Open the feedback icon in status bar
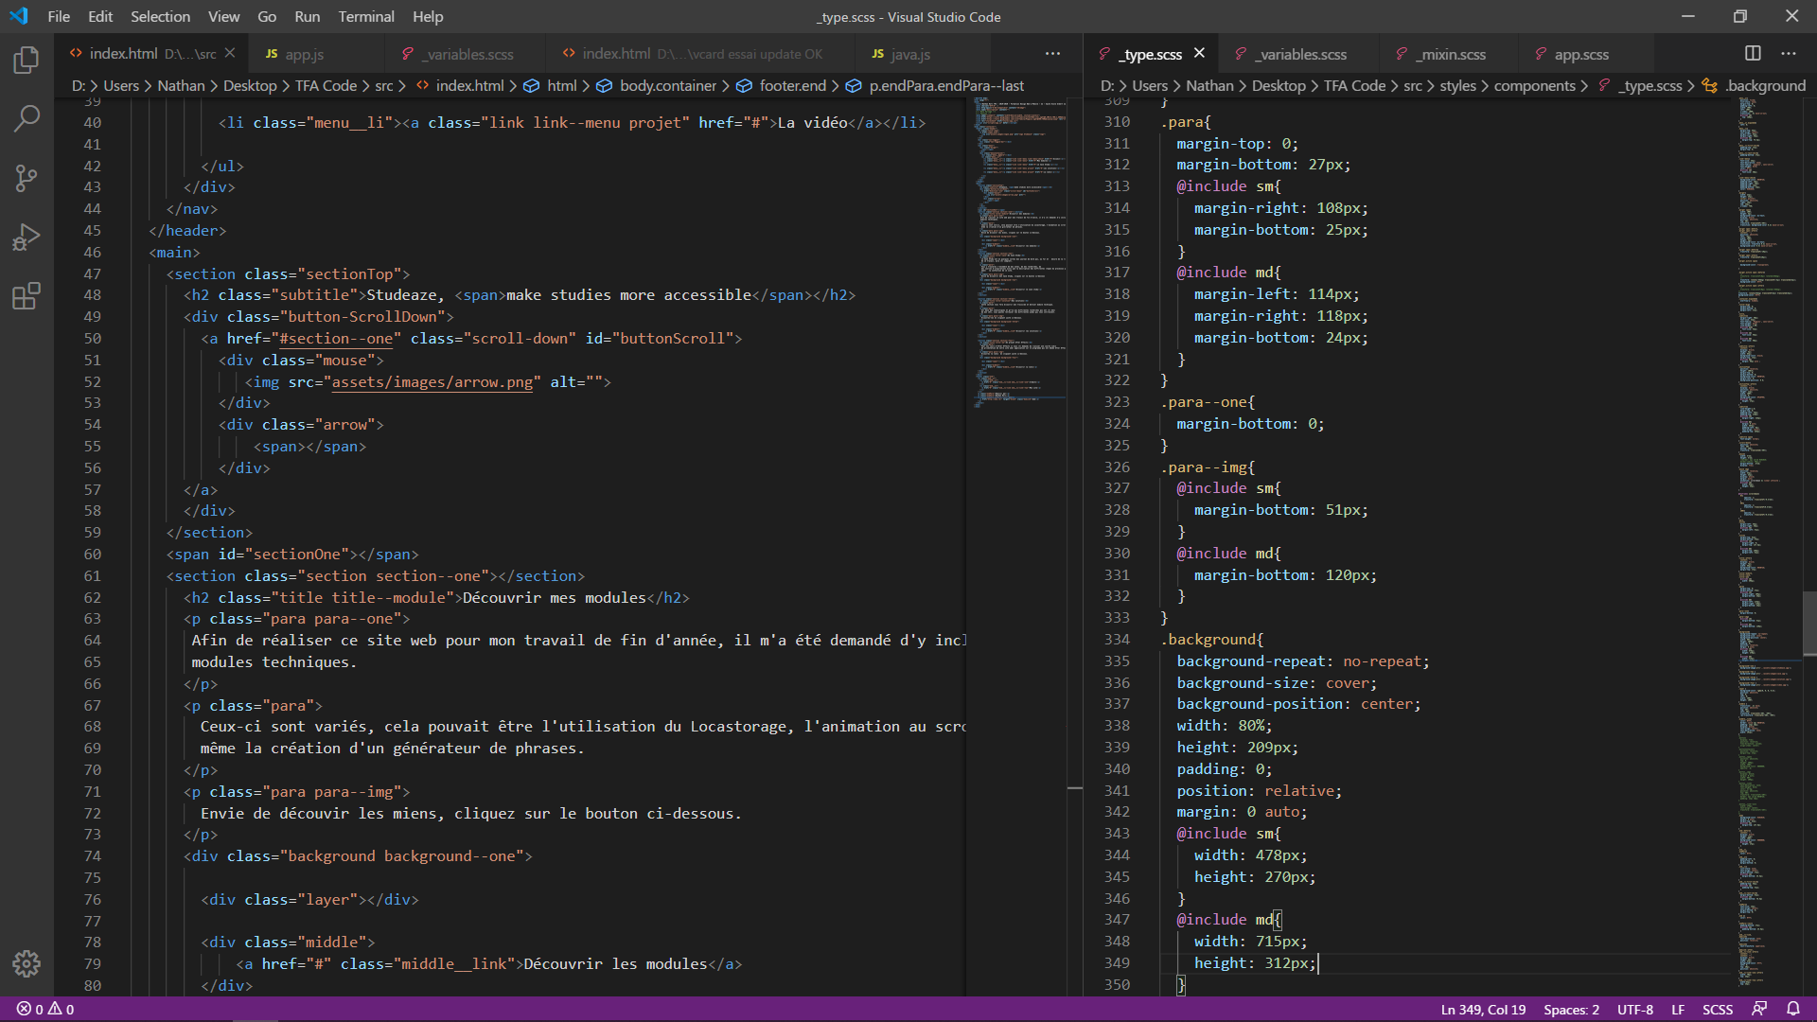This screenshot has height=1022, width=1817. click(x=1759, y=1009)
